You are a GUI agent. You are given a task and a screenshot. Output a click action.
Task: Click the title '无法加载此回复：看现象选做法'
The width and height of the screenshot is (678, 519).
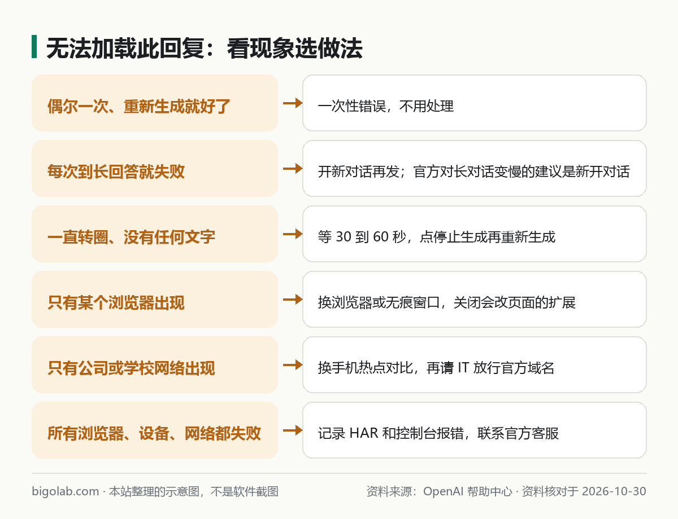coord(204,49)
